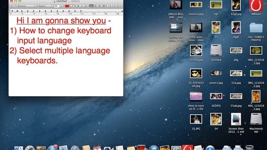
Task: Open font size dropdown arrow
Action: coord(61,6)
